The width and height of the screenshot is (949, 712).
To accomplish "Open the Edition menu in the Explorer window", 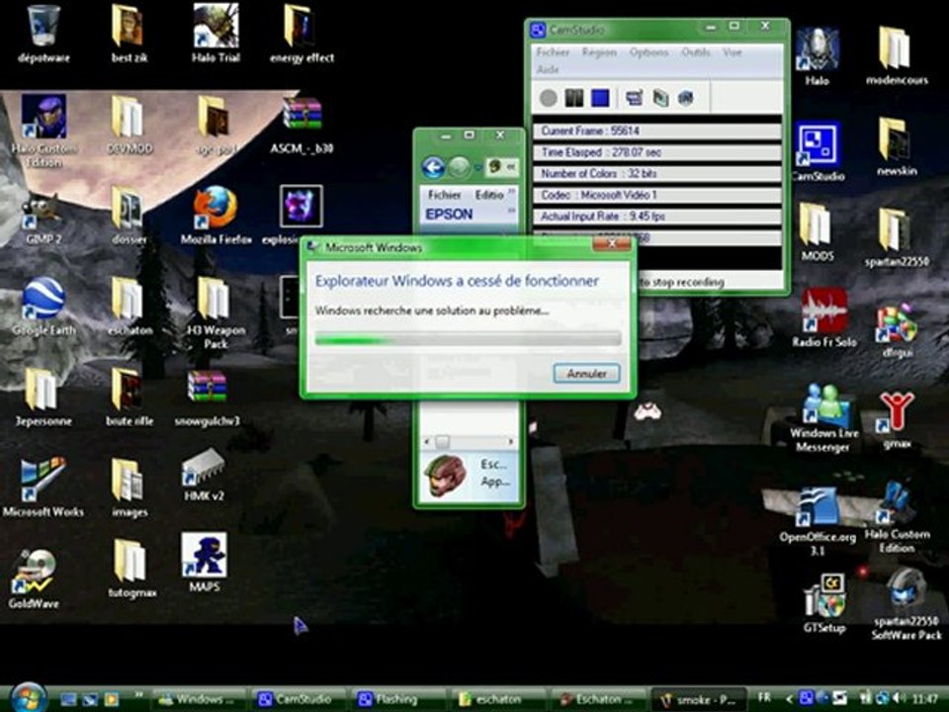I will click(x=489, y=195).
